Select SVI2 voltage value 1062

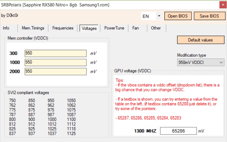click(71, 105)
